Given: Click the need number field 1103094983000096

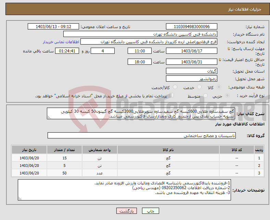Looking at the screenshot, I should (x=192, y=26).
